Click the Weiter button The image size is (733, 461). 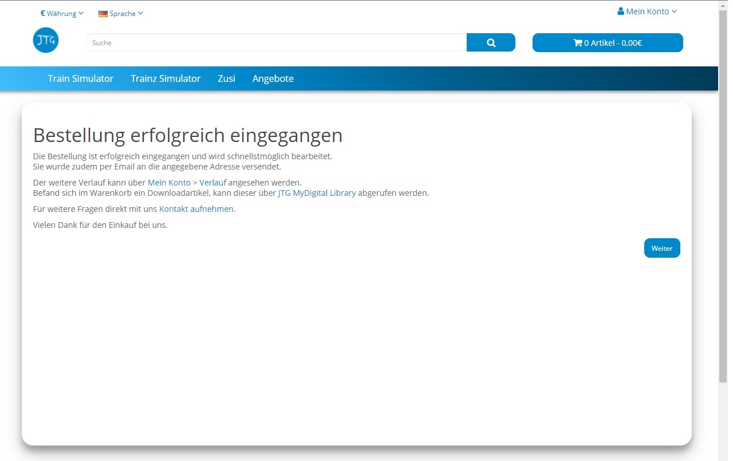tap(662, 248)
